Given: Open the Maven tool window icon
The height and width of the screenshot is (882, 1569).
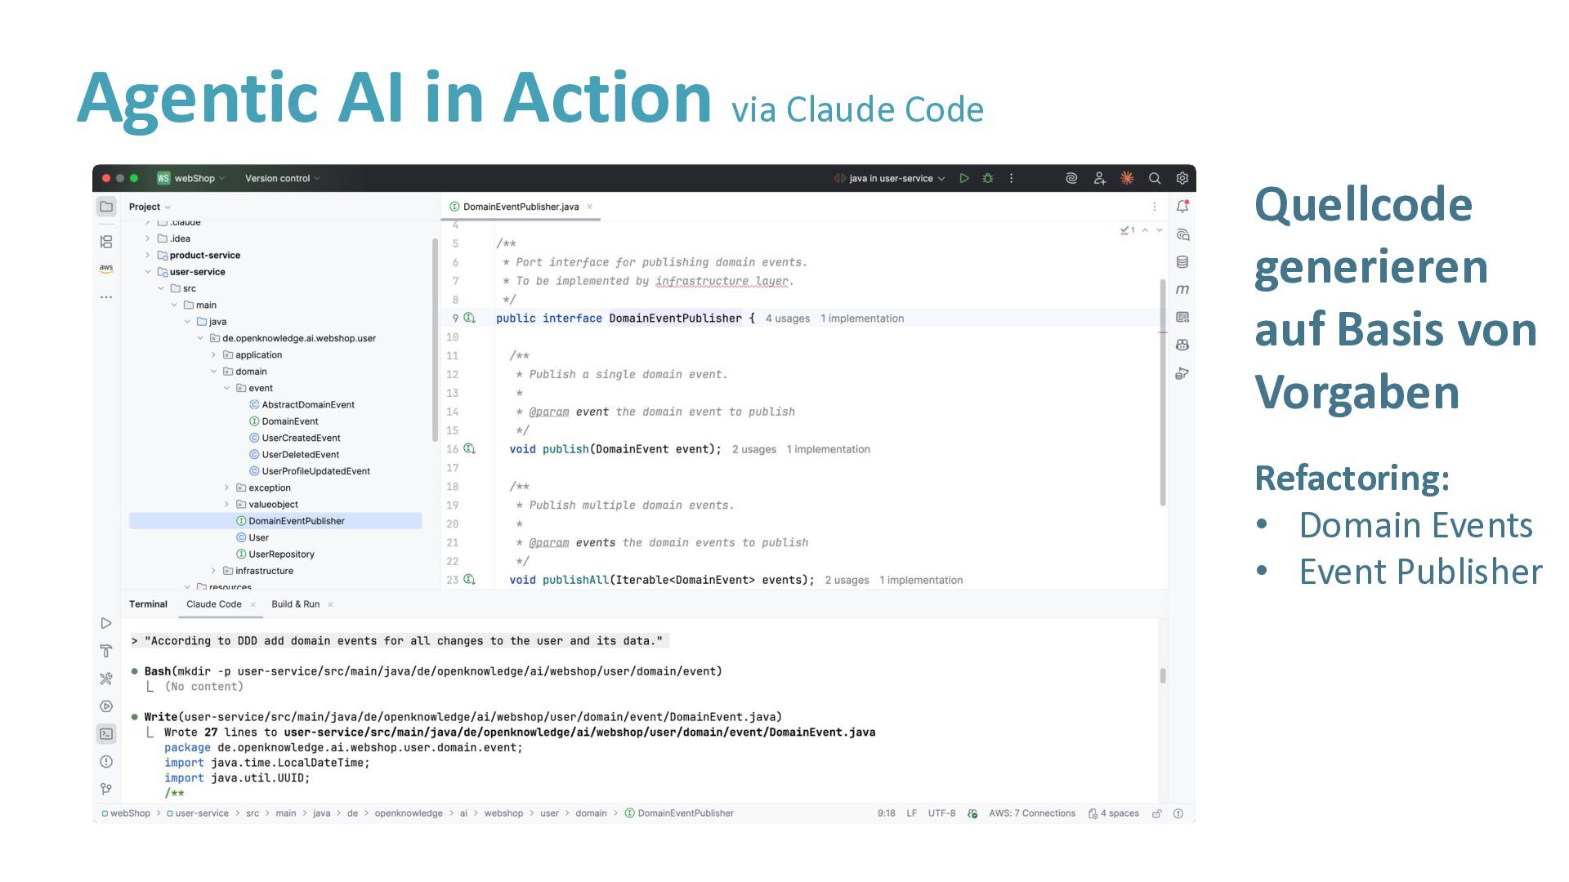Looking at the screenshot, I should 1182,289.
